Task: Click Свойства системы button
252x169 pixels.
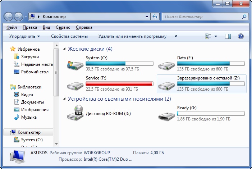Action: point(69,36)
